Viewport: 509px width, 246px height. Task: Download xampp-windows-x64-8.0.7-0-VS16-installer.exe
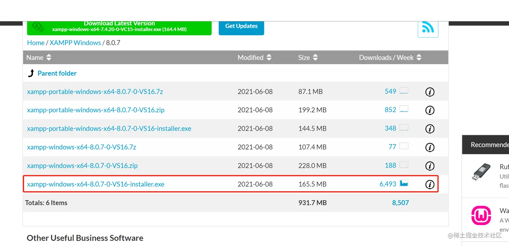coord(96,184)
